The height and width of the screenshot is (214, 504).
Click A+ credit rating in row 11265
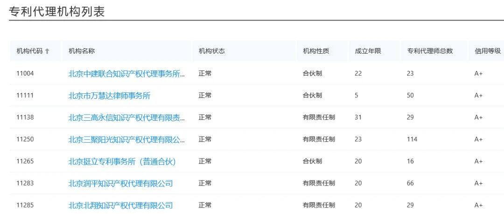tap(479, 161)
